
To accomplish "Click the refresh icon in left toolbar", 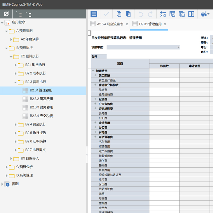I will pos(6,14).
